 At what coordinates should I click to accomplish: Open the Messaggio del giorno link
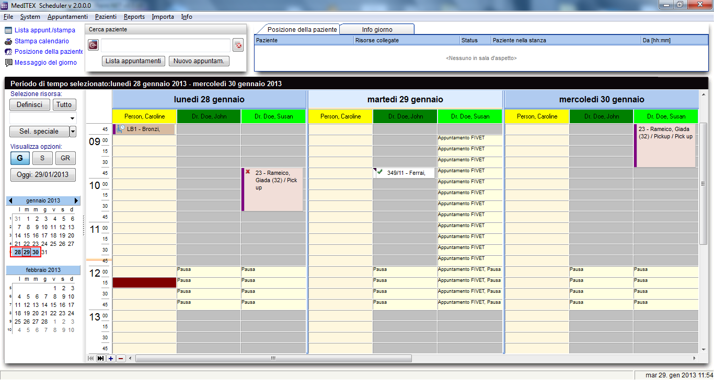45,63
